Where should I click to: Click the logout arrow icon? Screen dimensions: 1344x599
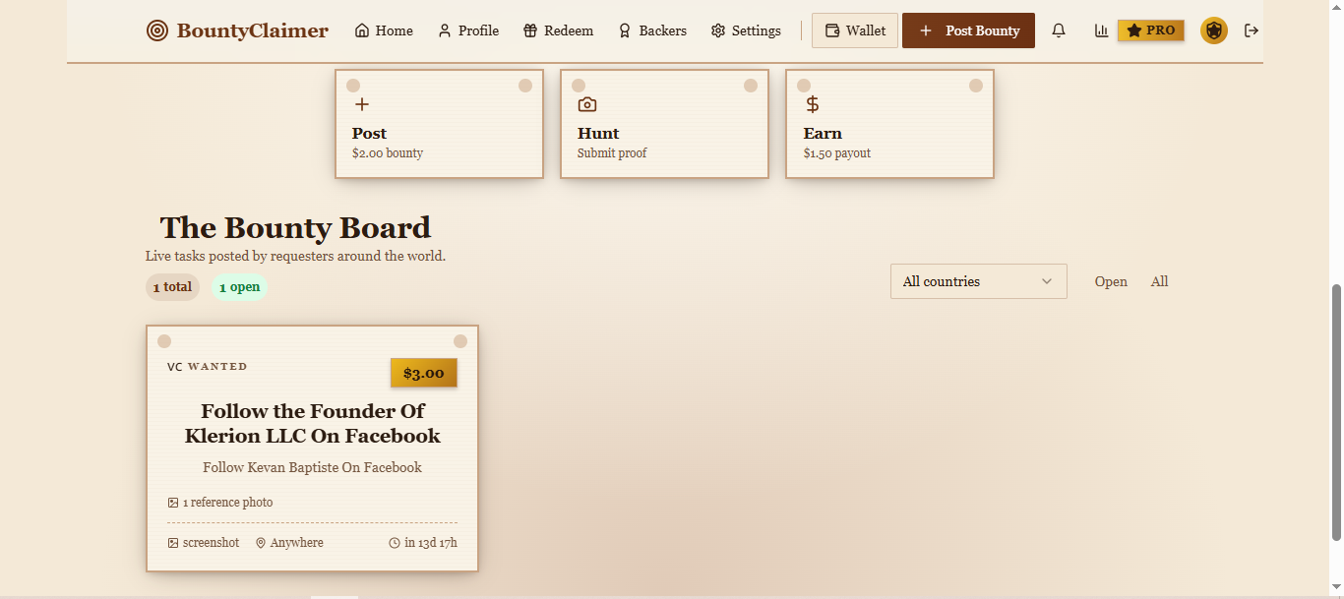tap(1252, 30)
